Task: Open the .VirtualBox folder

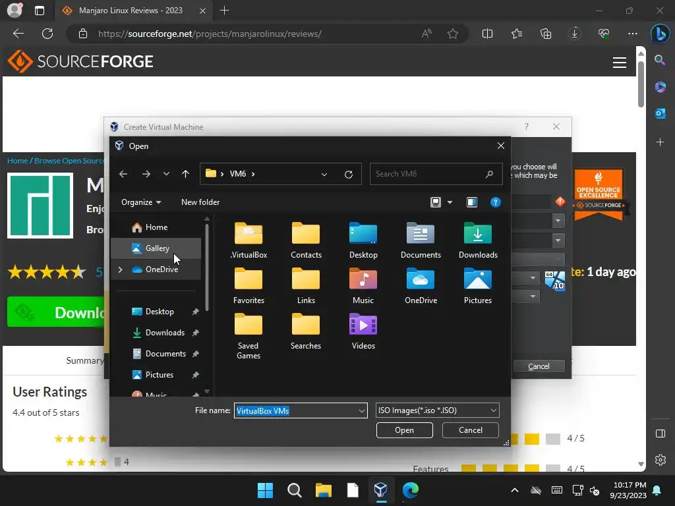Action: [x=249, y=240]
